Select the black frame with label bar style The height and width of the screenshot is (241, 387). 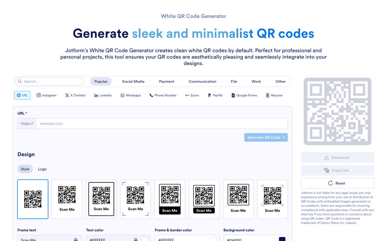170,199
